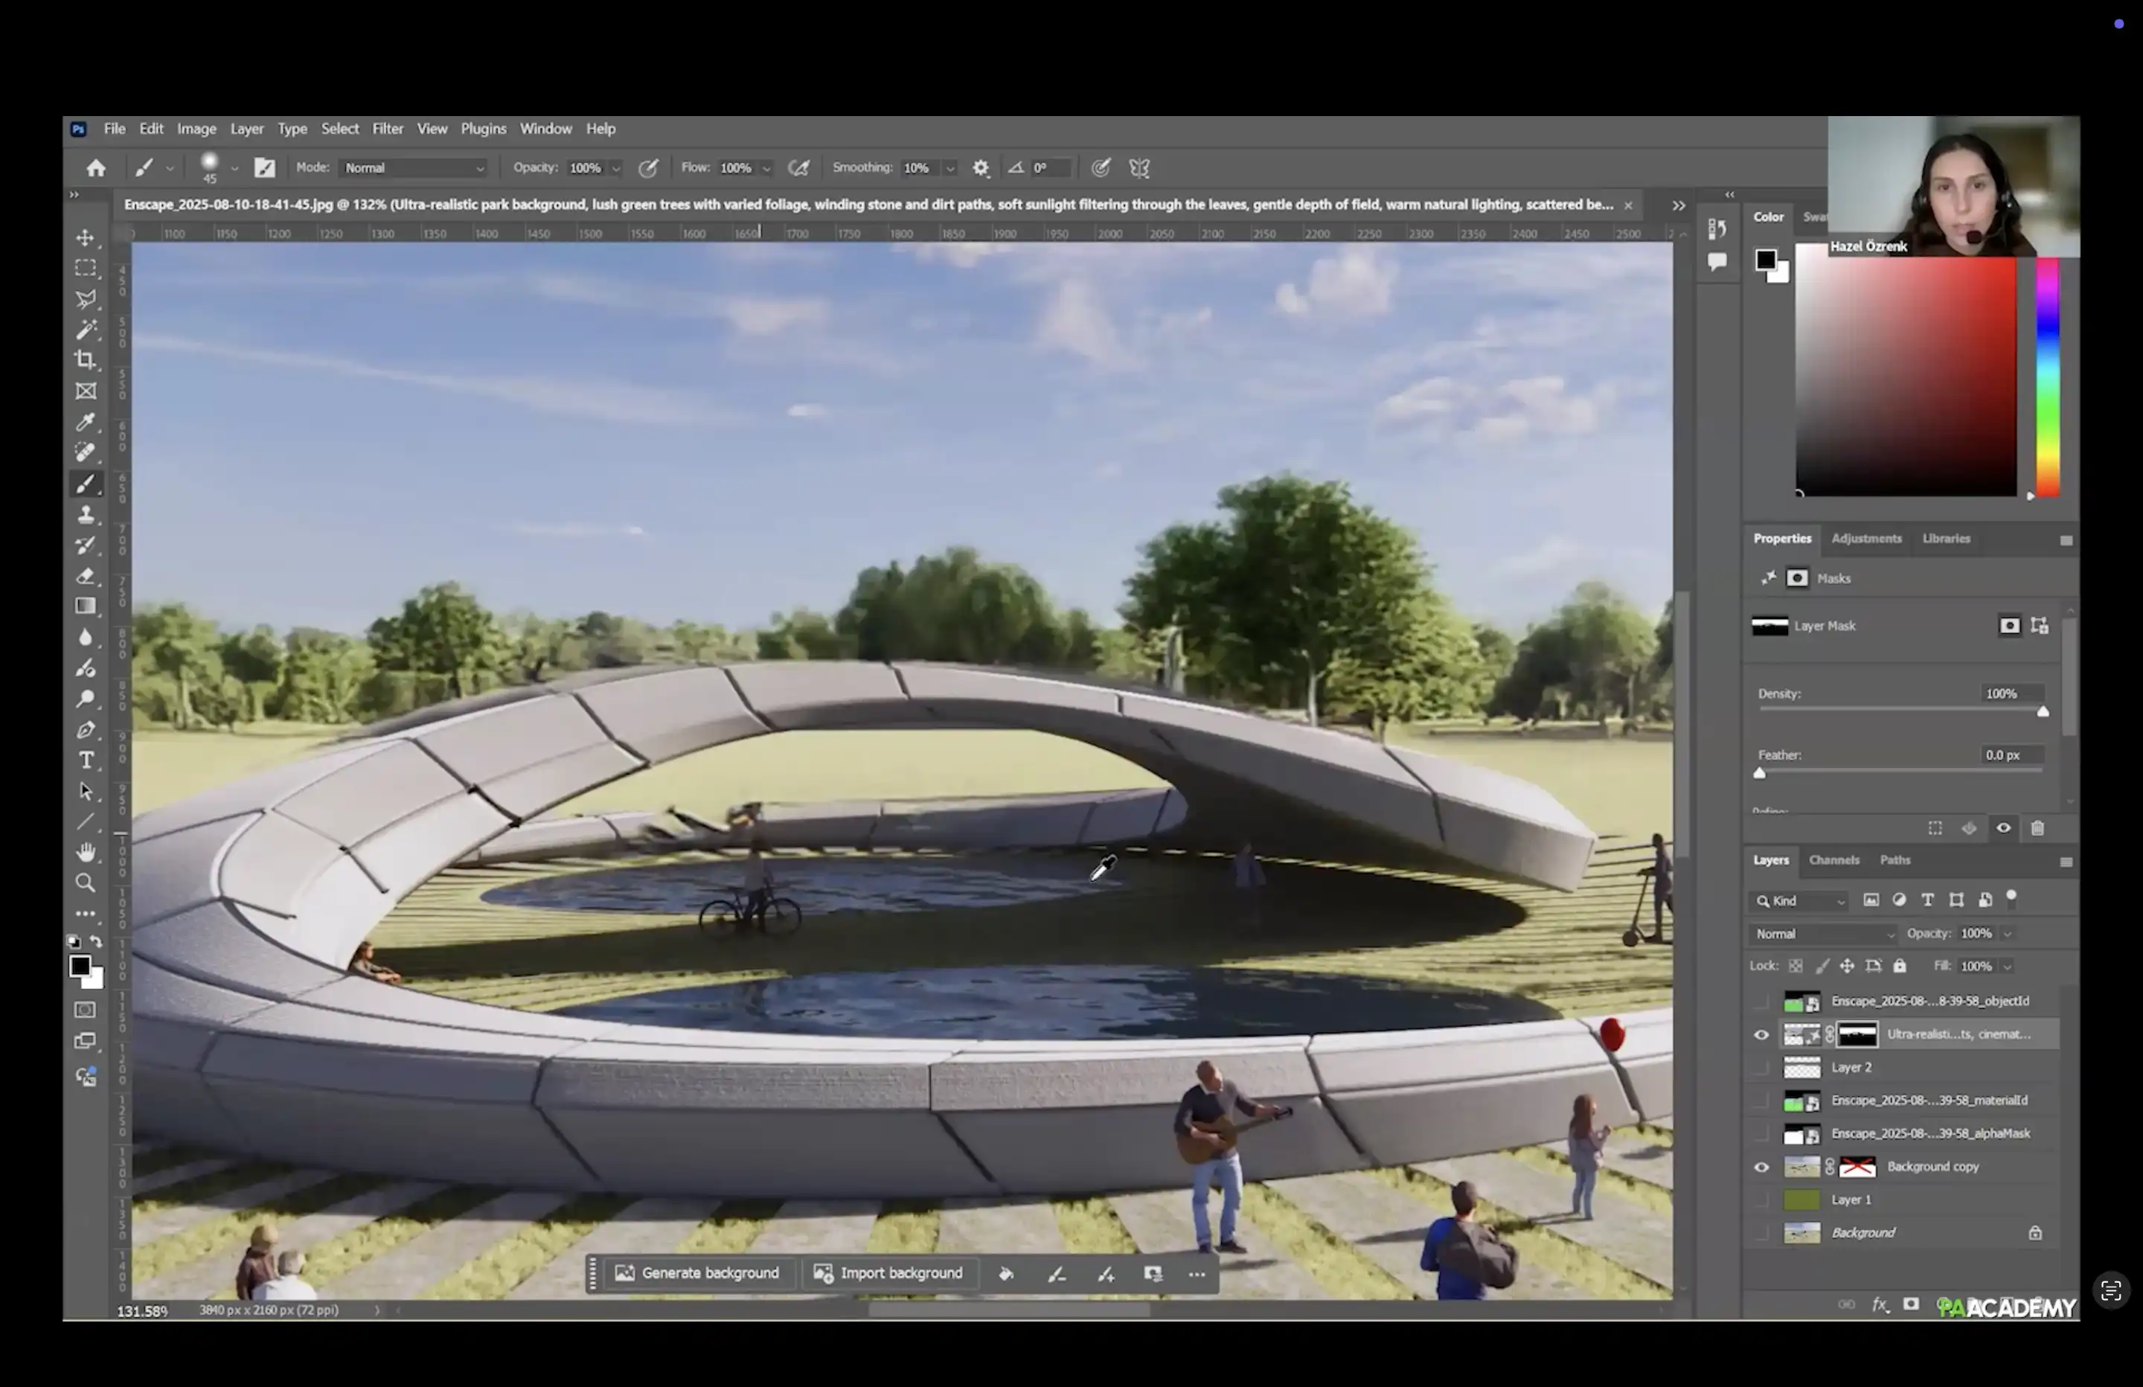Close the Enscape document tab
This screenshot has width=2143, height=1387.
pyautogui.click(x=1628, y=205)
